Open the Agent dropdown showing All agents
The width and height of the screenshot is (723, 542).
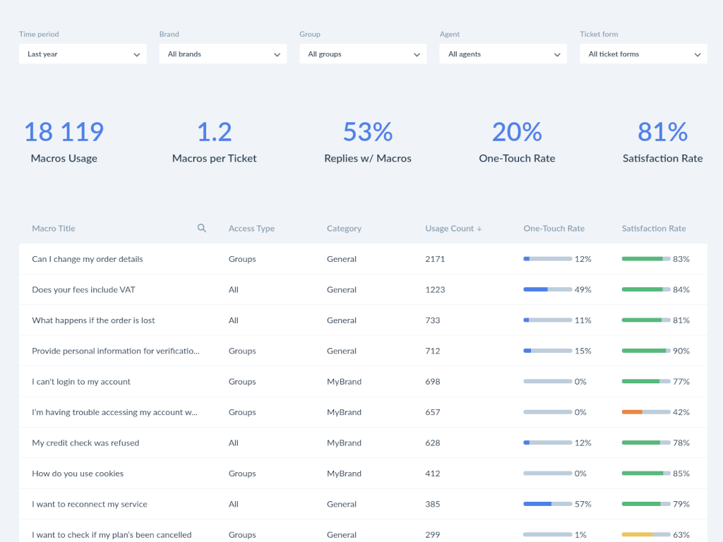coord(503,54)
